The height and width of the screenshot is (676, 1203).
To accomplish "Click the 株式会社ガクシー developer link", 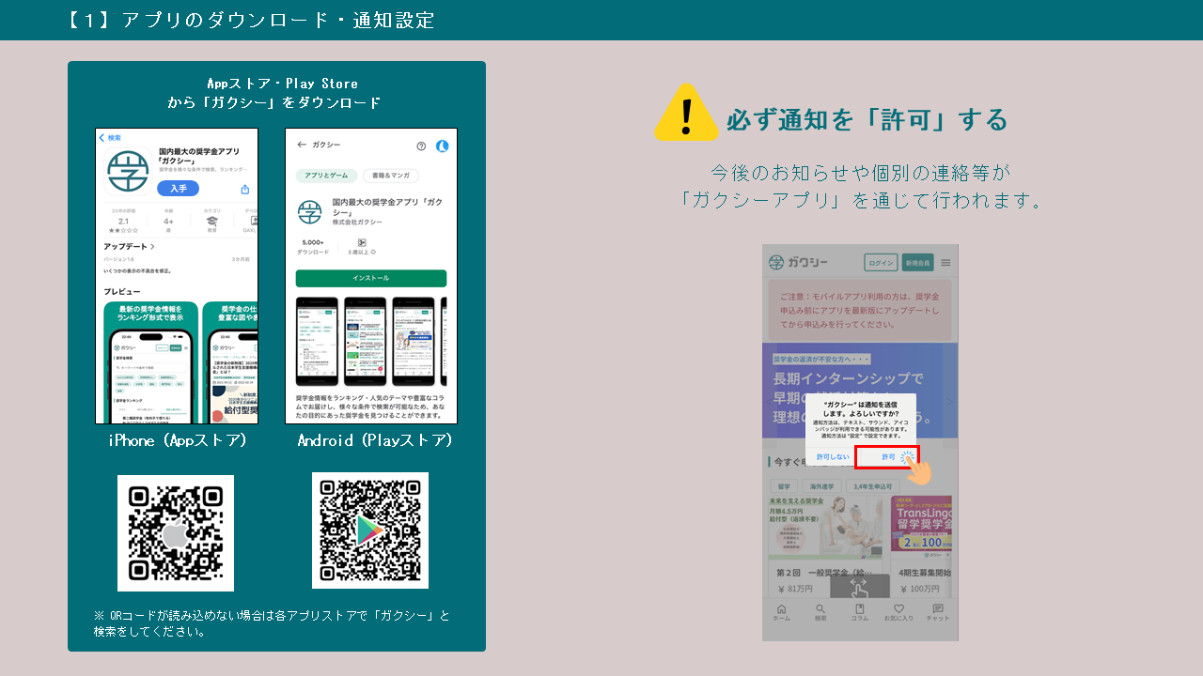I will click(357, 222).
